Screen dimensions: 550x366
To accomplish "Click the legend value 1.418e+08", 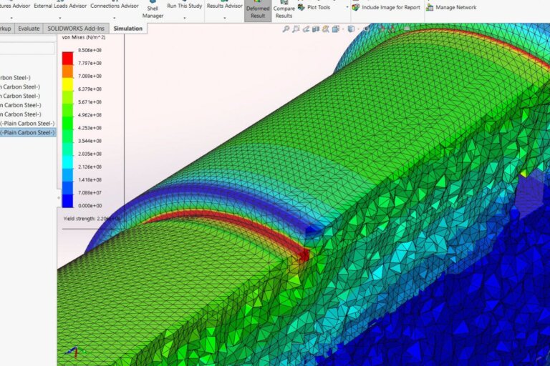I will coord(90,179).
